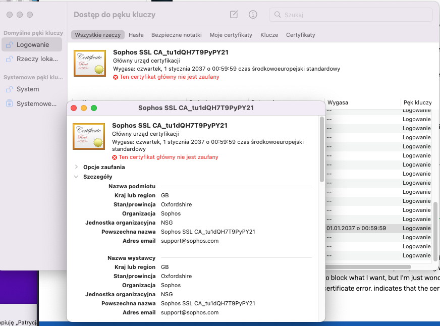Click the lock icon beside Rzeczy loka...
The height and width of the screenshot is (326, 440).
(9, 59)
